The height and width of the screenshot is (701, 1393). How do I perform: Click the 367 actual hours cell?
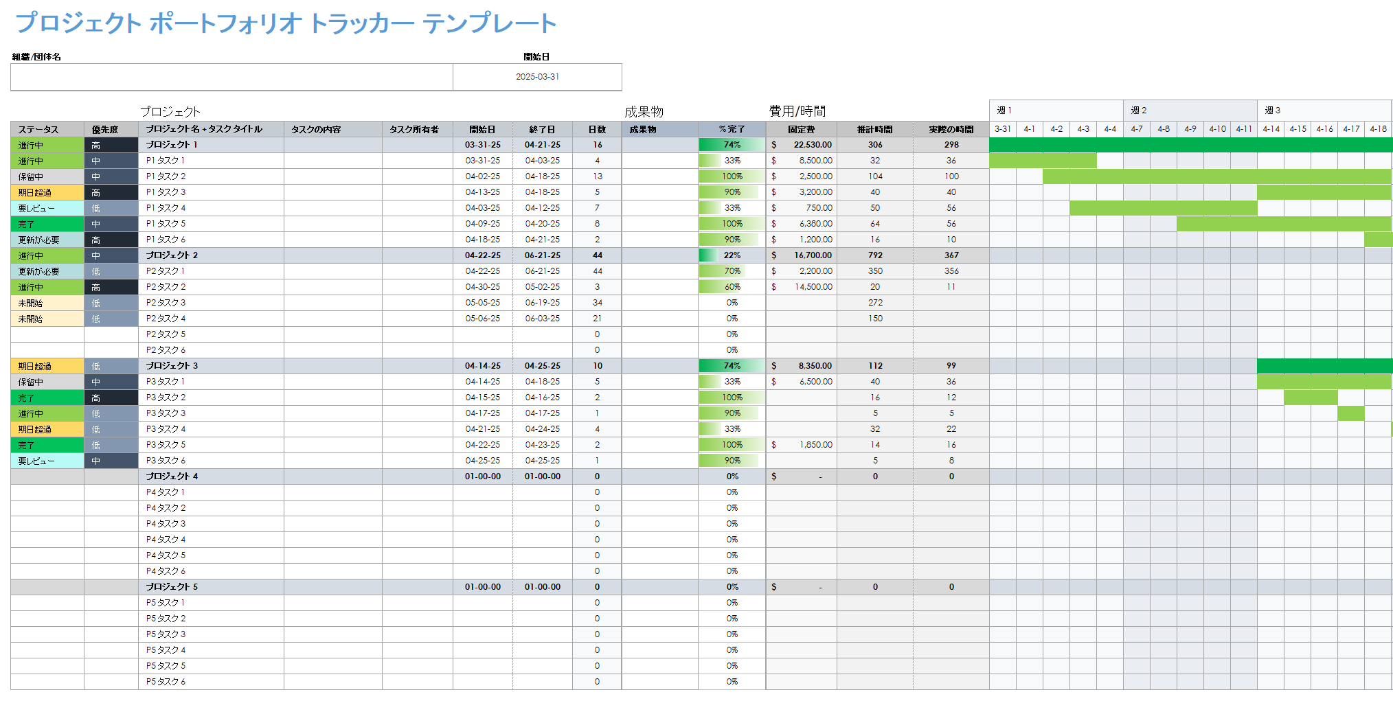pos(951,255)
